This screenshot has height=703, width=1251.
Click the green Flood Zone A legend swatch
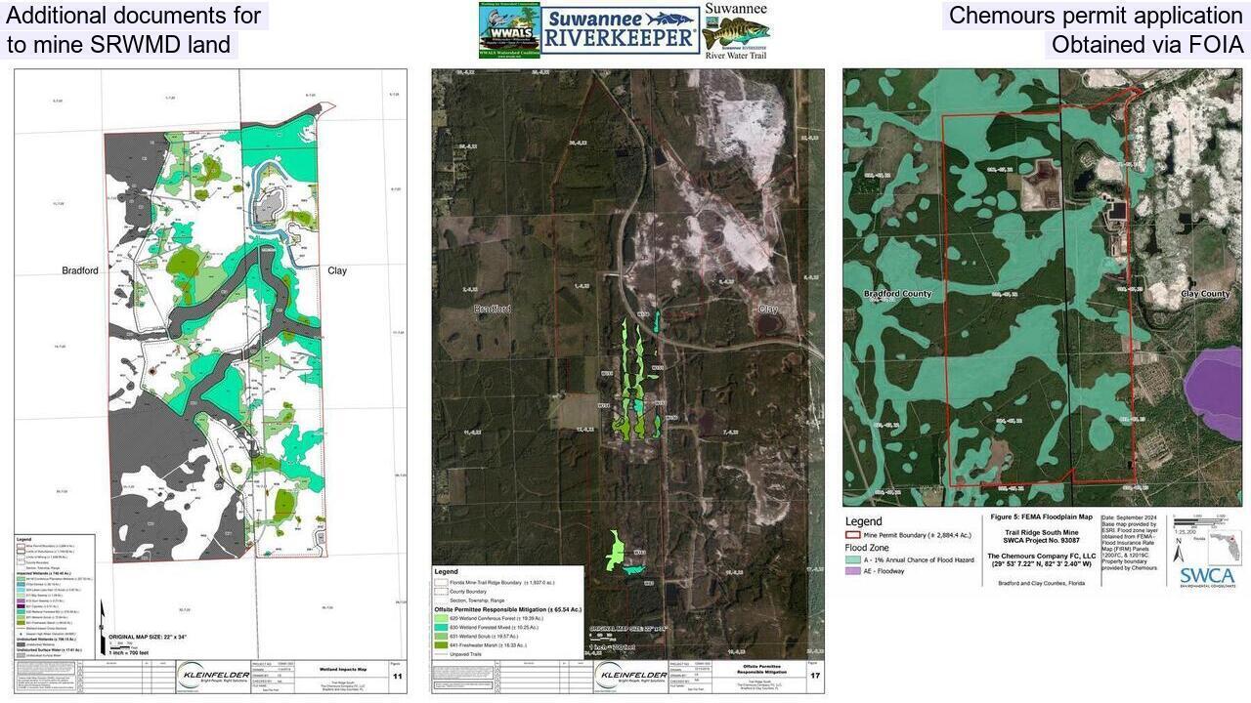[853, 559]
